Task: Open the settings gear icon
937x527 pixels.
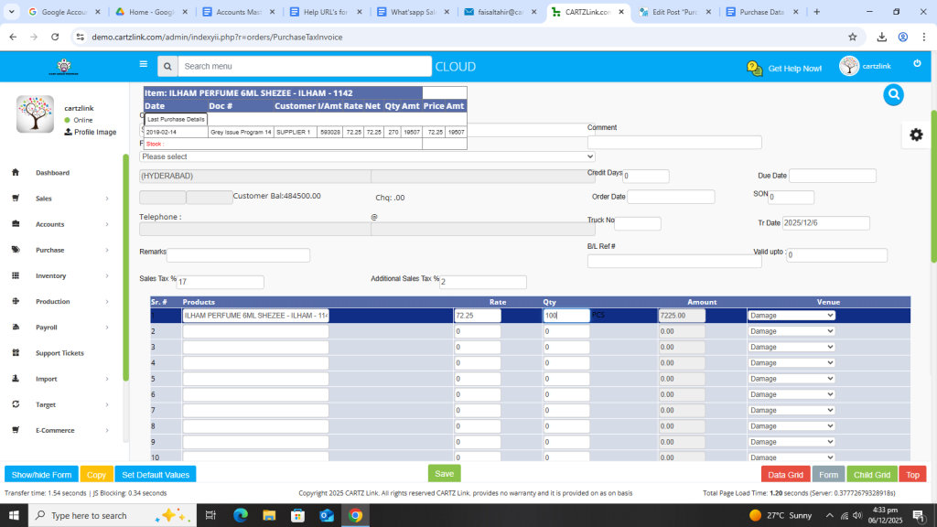Action: tap(916, 134)
